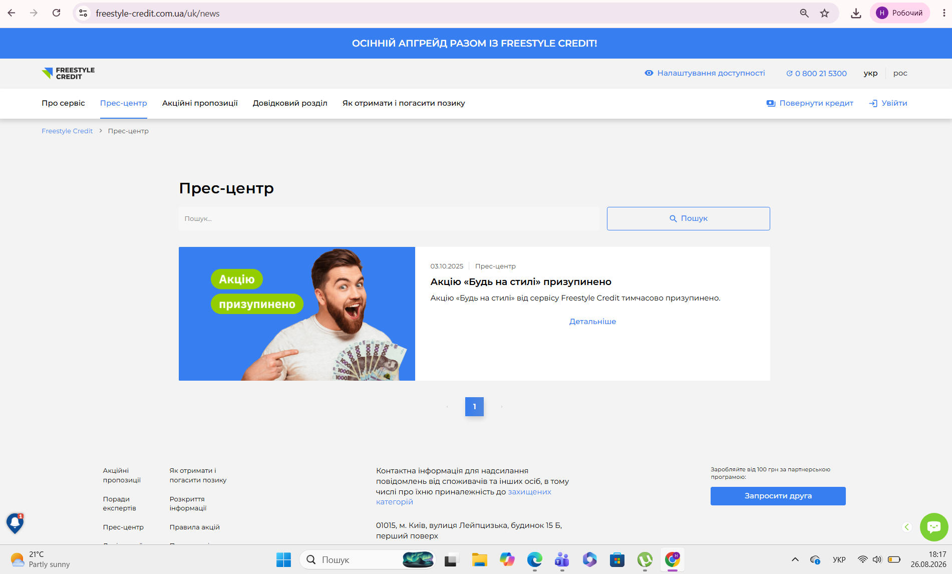
Task: Open Microsoft Edge from taskbar
Action: (x=534, y=560)
